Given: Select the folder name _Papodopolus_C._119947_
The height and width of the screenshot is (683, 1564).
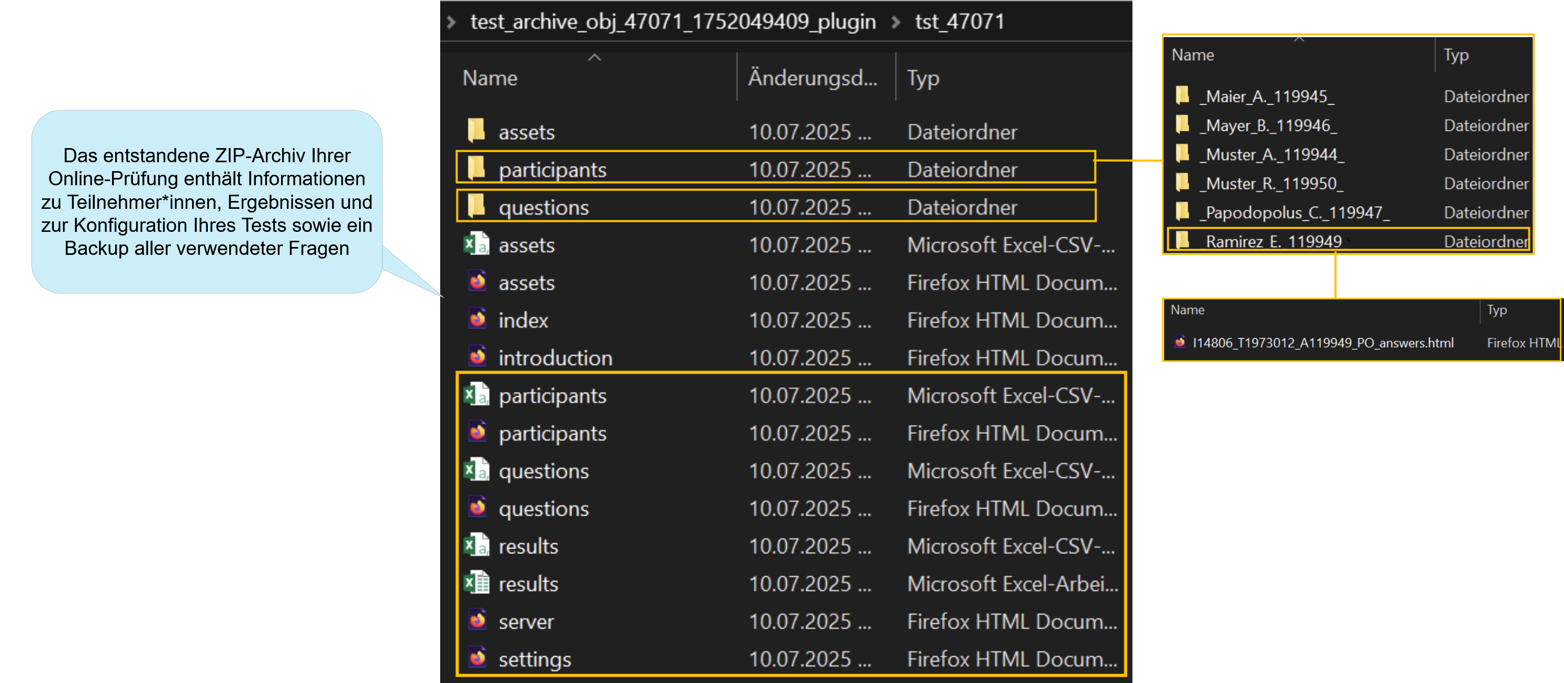Looking at the screenshot, I should pos(1294,212).
